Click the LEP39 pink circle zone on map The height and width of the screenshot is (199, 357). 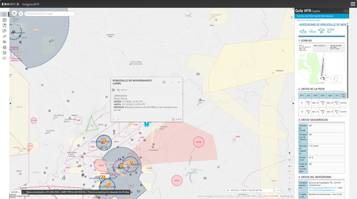198,142
